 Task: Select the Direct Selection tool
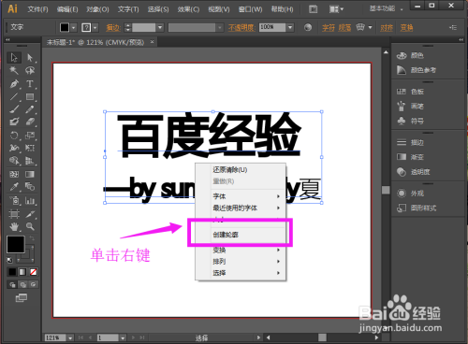point(30,58)
